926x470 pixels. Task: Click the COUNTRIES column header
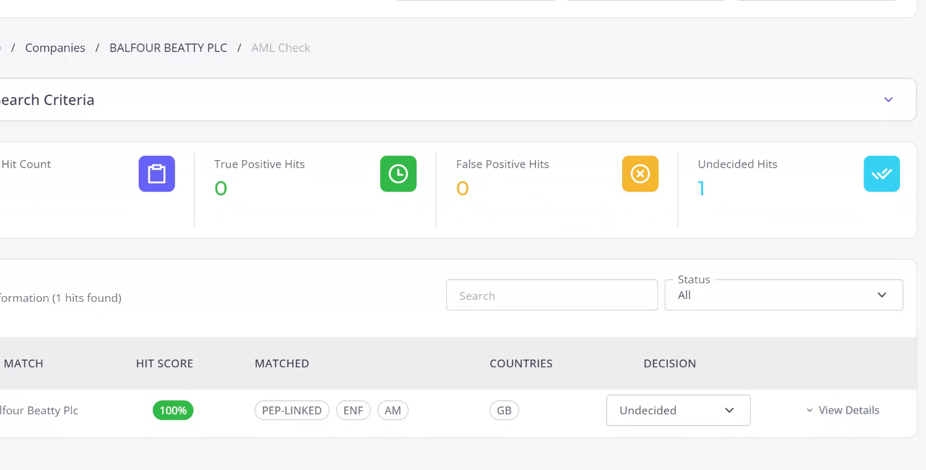(x=521, y=364)
